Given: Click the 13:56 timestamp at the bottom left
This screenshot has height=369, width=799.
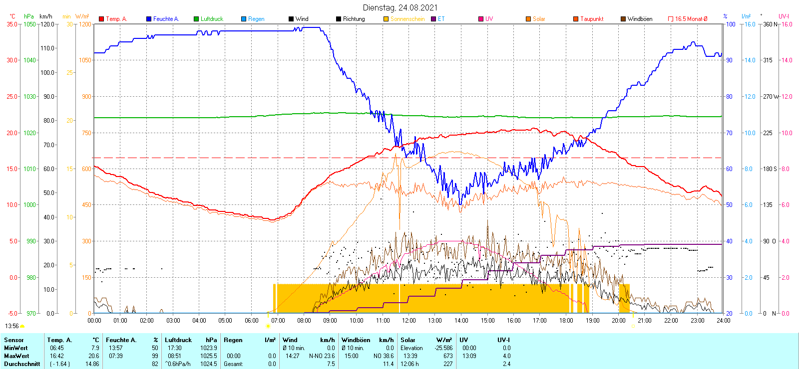Looking at the screenshot, I should point(12,326).
